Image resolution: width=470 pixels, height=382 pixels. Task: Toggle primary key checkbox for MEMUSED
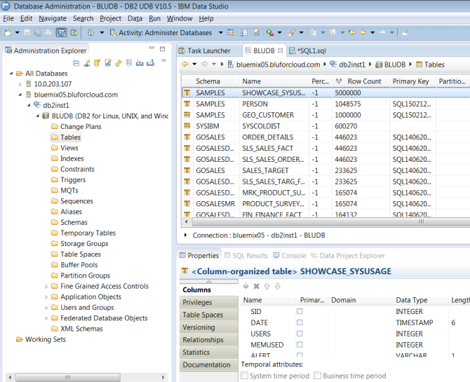pyautogui.click(x=300, y=345)
